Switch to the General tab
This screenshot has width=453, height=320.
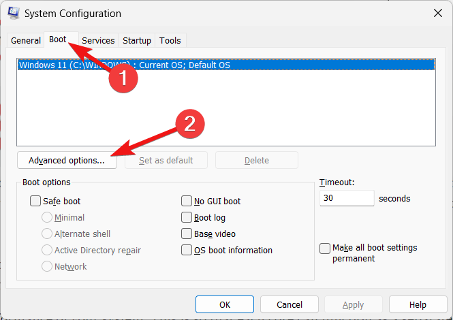pos(26,41)
